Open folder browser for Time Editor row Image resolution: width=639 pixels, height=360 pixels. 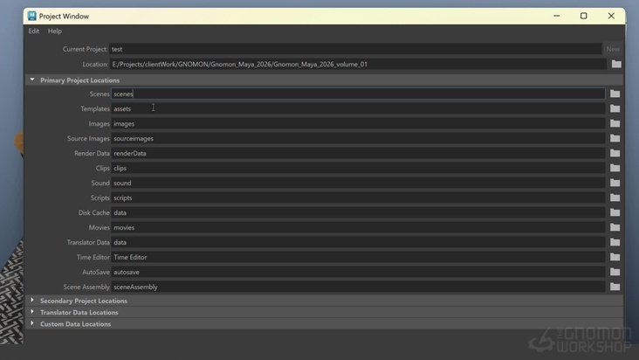coord(615,257)
